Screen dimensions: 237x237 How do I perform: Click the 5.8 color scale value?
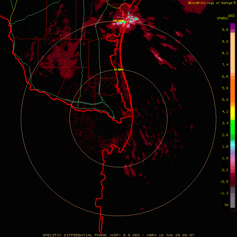coord(225,88)
